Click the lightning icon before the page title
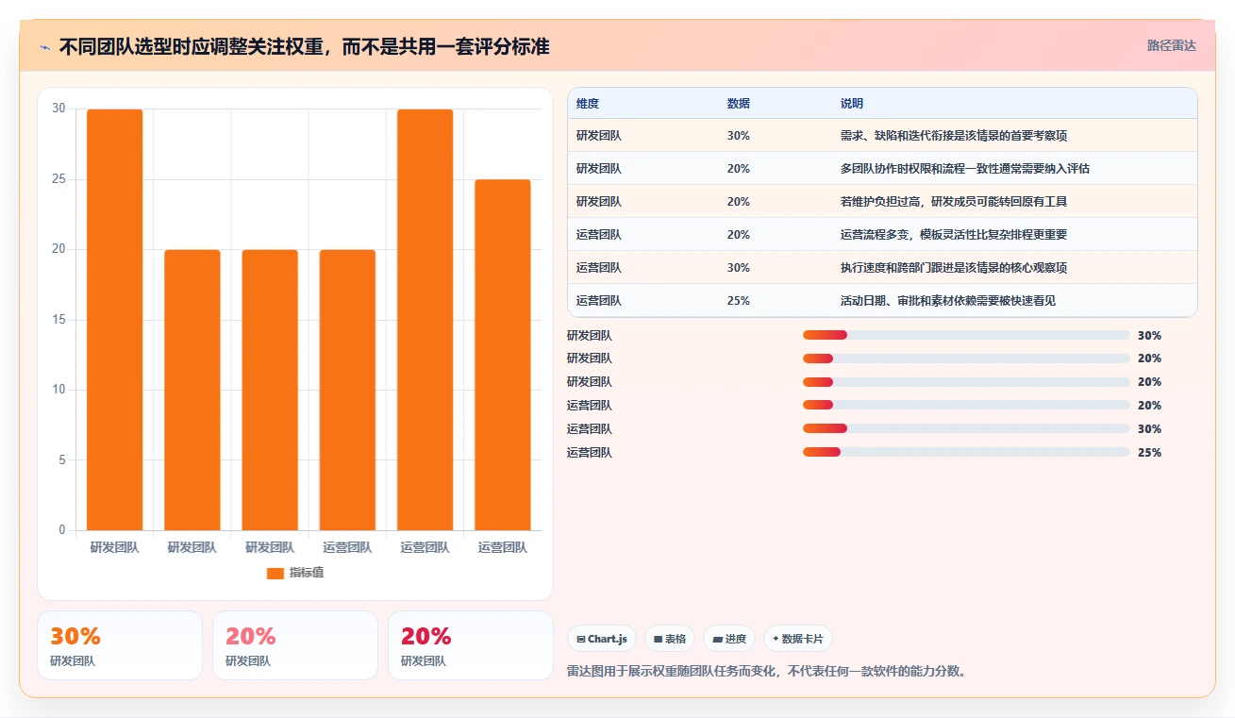Image resolution: width=1235 pixels, height=718 pixels. [44, 46]
